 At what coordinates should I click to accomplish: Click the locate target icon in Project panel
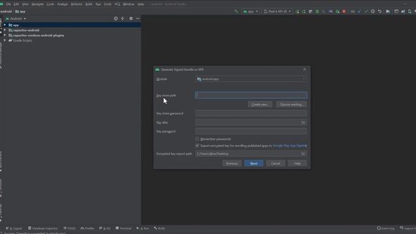click(x=116, y=19)
